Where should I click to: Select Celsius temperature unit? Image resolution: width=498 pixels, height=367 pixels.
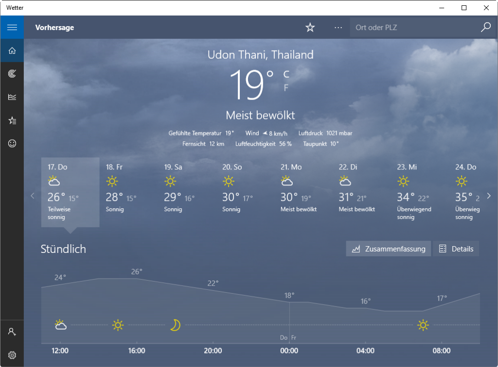[286, 74]
